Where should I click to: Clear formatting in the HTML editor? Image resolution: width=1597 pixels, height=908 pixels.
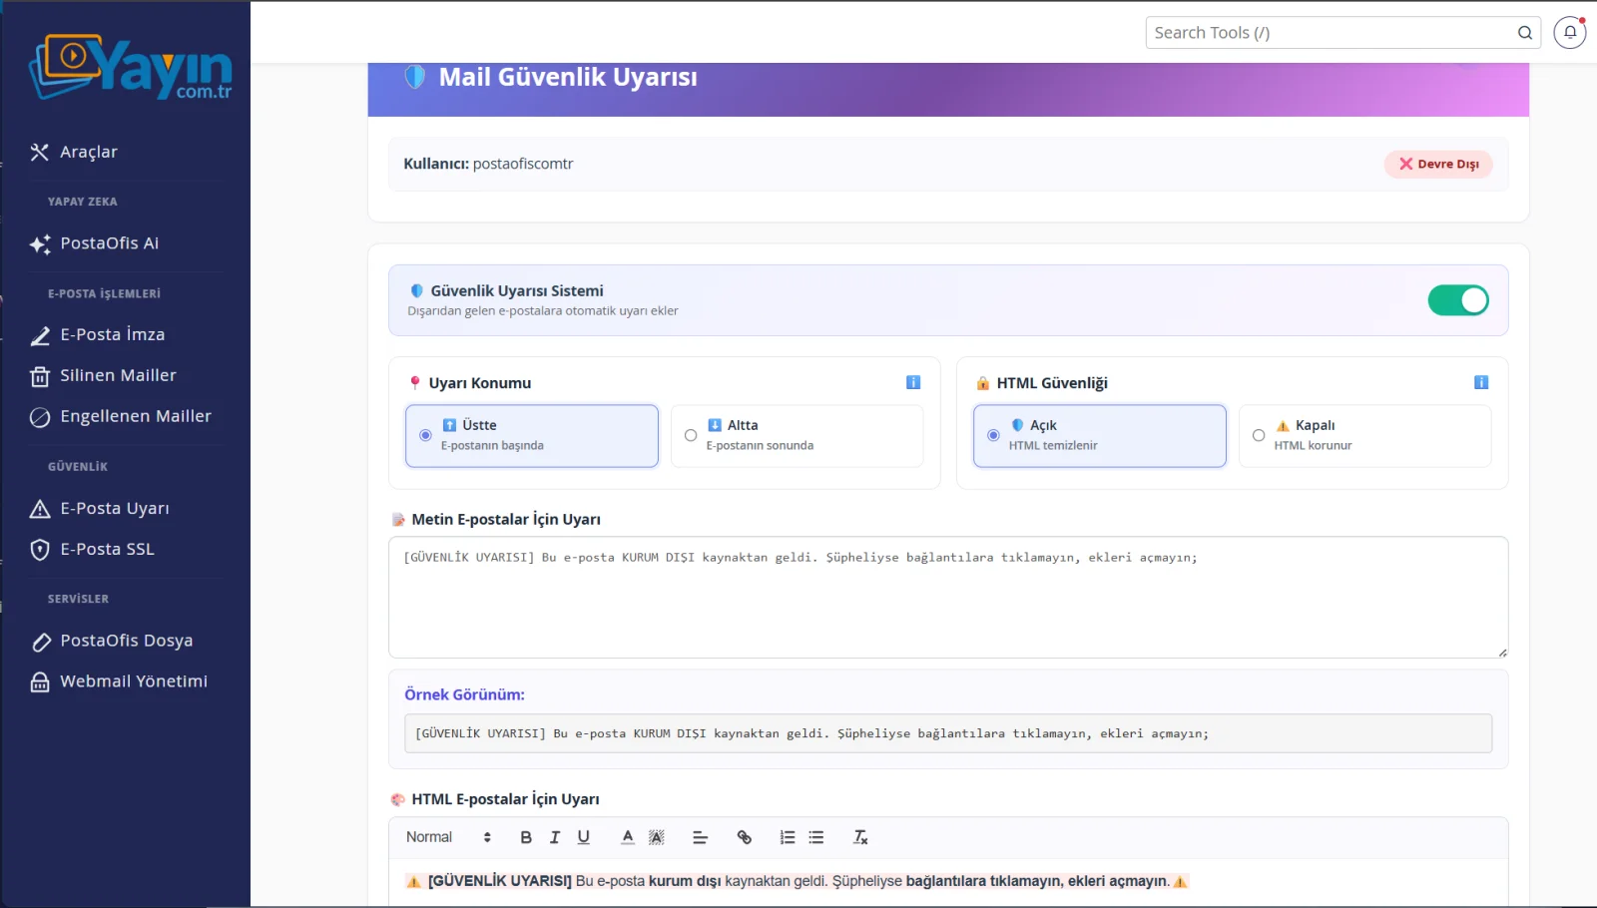(x=860, y=837)
